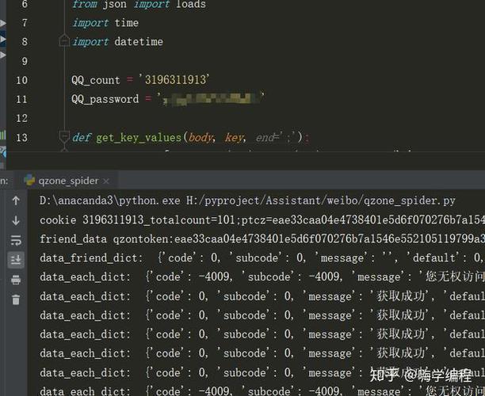Screen dimensions: 485x396
Task: Toggle scroll to end icon
Action: tap(16, 260)
